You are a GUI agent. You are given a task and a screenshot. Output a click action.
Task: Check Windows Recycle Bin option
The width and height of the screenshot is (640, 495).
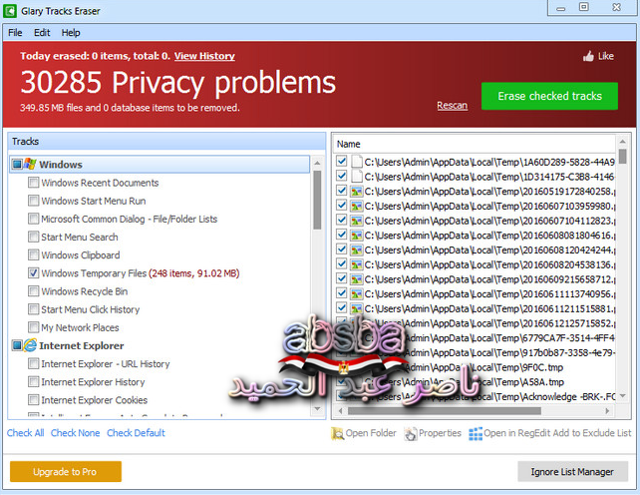(34, 291)
